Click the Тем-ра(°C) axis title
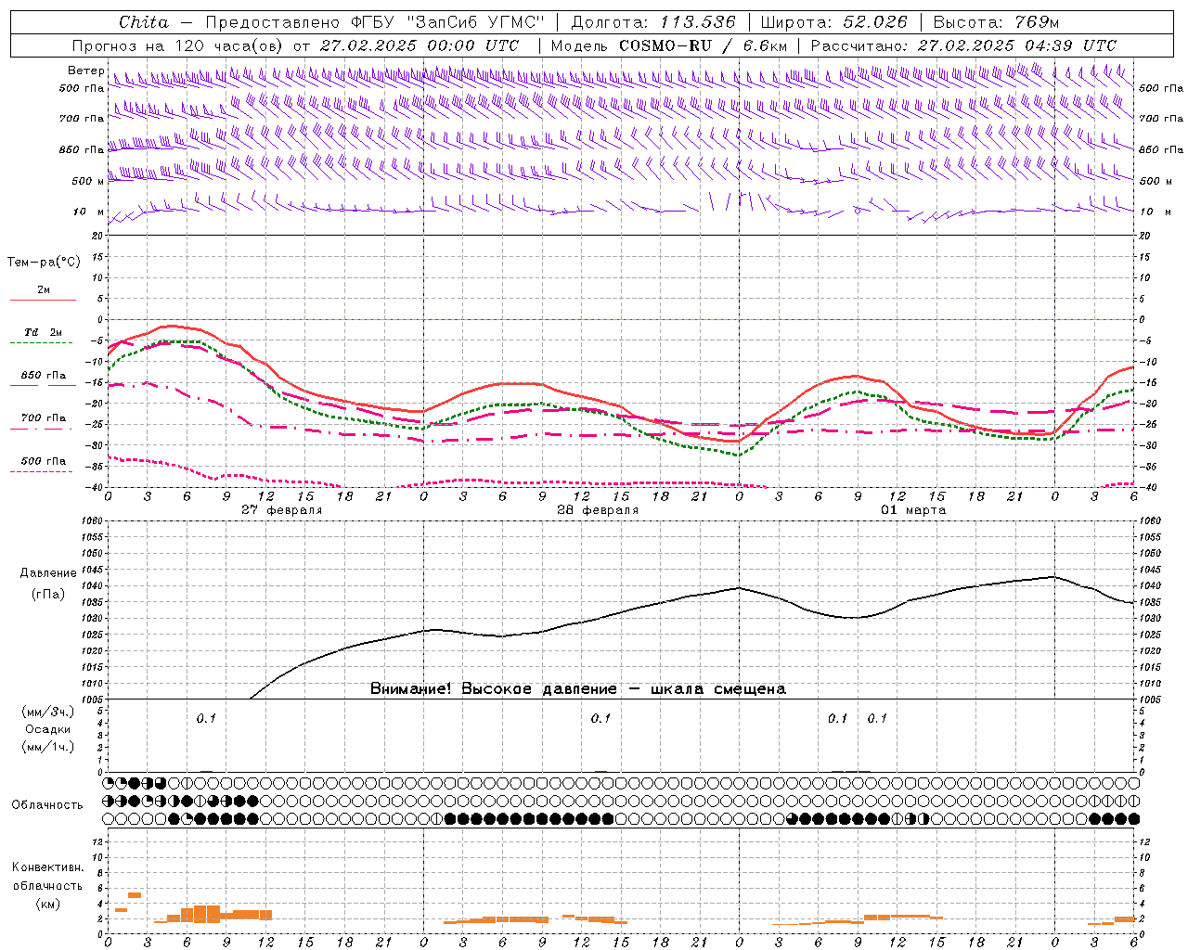This screenshot has height=950, width=1188. 44,263
